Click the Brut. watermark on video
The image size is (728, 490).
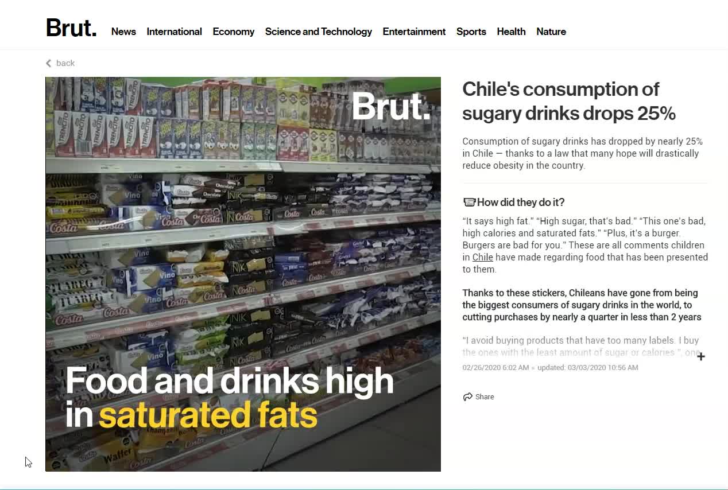click(x=390, y=106)
